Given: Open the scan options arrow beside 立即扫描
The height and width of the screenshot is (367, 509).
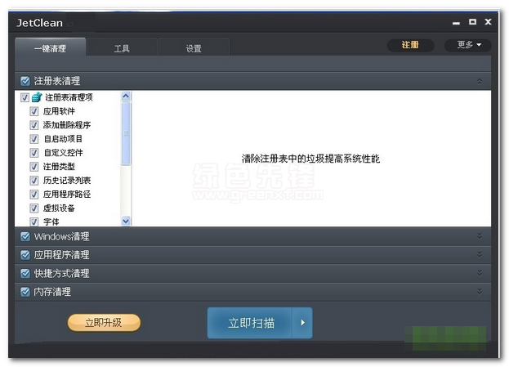Looking at the screenshot, I should click(302, 323).
